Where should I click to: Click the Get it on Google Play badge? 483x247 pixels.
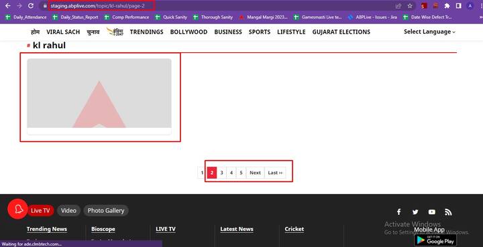pos(435,240)
